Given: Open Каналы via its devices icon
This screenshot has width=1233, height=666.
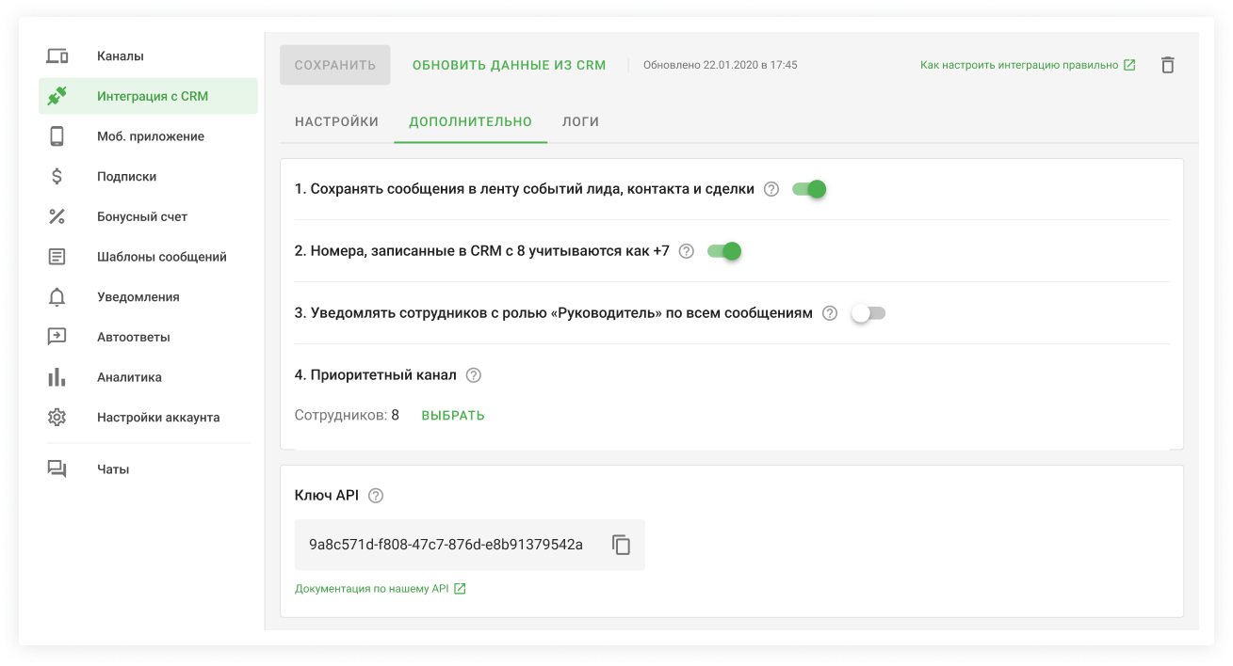Looking at the screenshot, I should (57, 56).
